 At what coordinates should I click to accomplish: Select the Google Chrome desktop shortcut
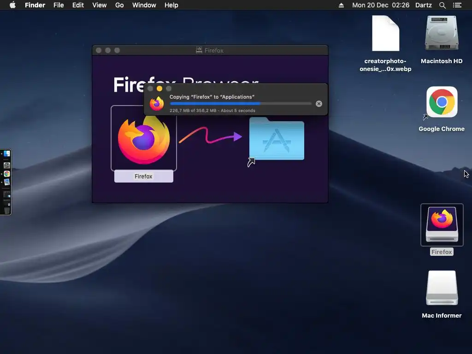coord(442,102)
